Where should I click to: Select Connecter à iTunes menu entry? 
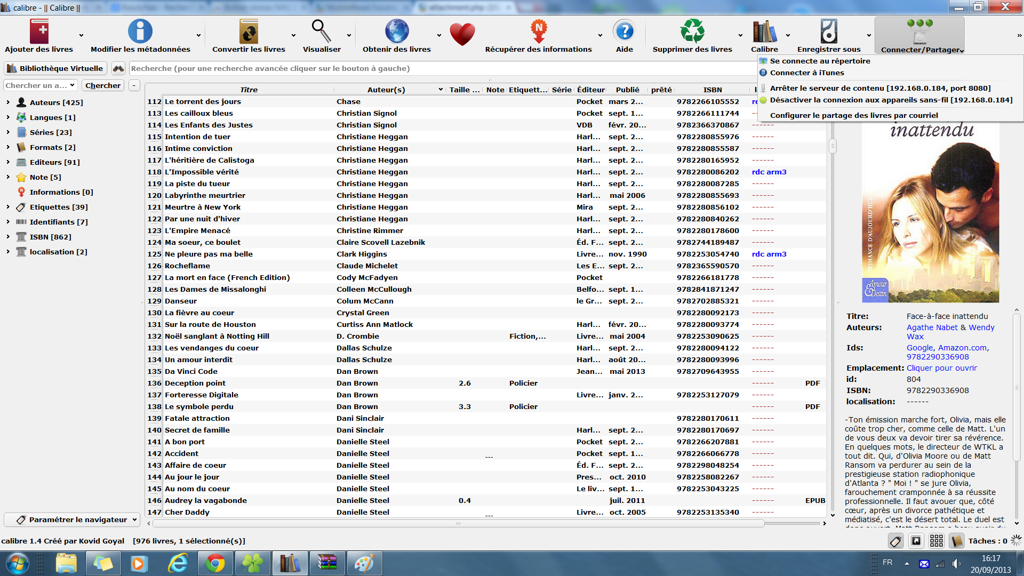(x=806, y=73)
